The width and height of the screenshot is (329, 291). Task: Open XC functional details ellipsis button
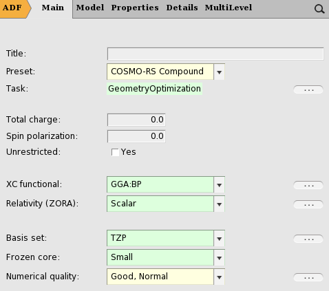pos(308,185)
